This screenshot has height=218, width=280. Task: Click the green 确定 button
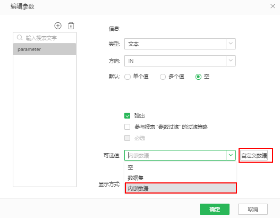click(x=215, y=209)
